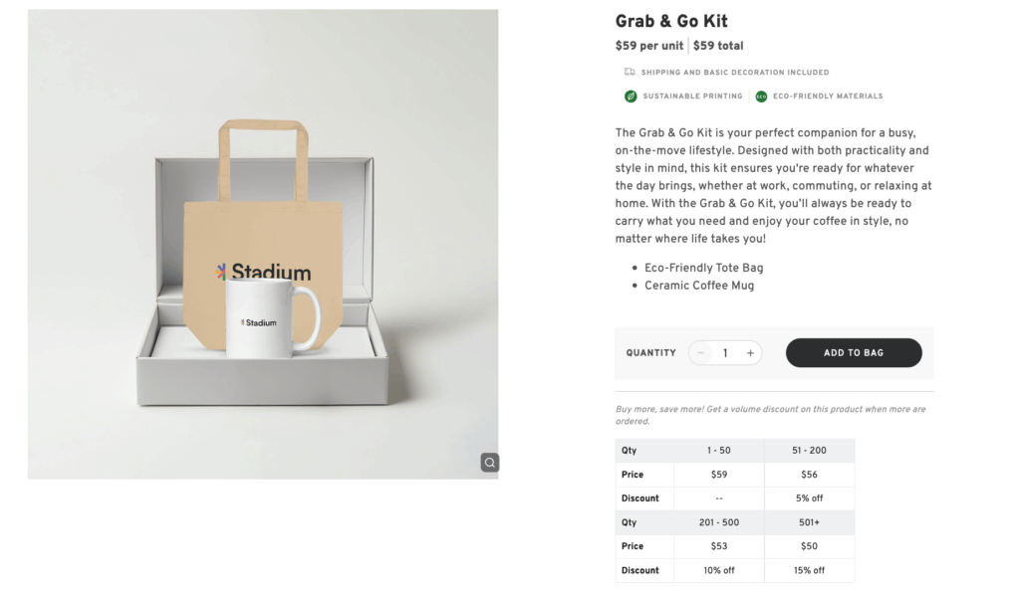Click the 15% off discount cell
The height and width of the screenshot is (595, 1020).
pos(809,570)
